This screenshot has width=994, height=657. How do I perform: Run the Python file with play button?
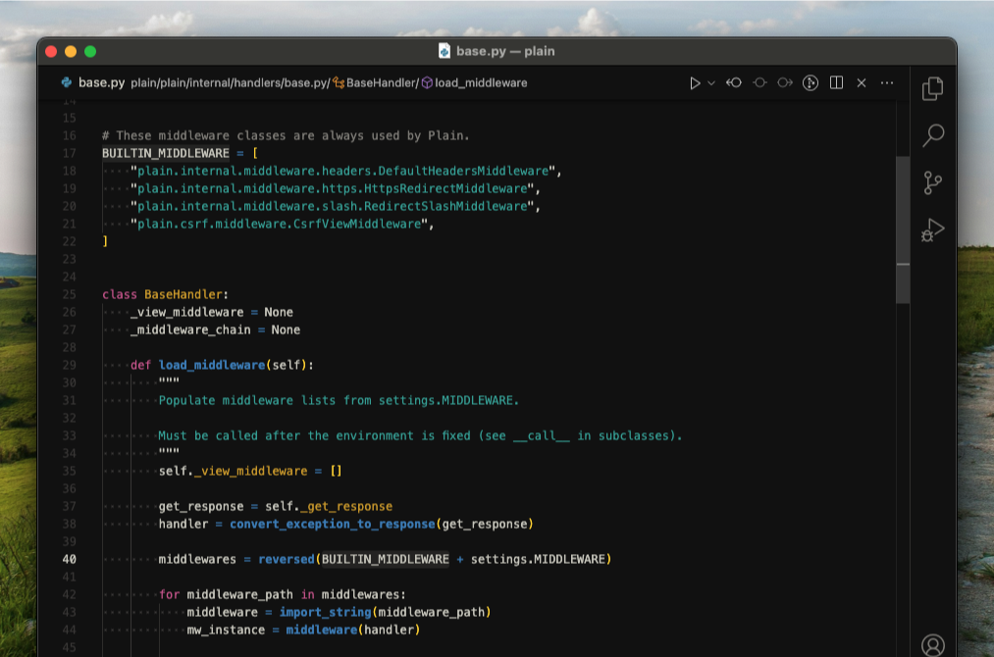(x=695, y=83)
